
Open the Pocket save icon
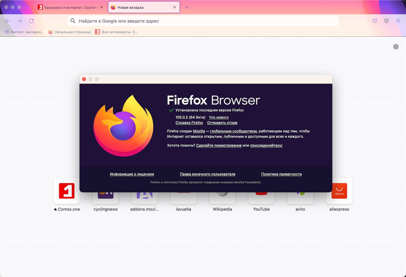(x=375, y=21)
